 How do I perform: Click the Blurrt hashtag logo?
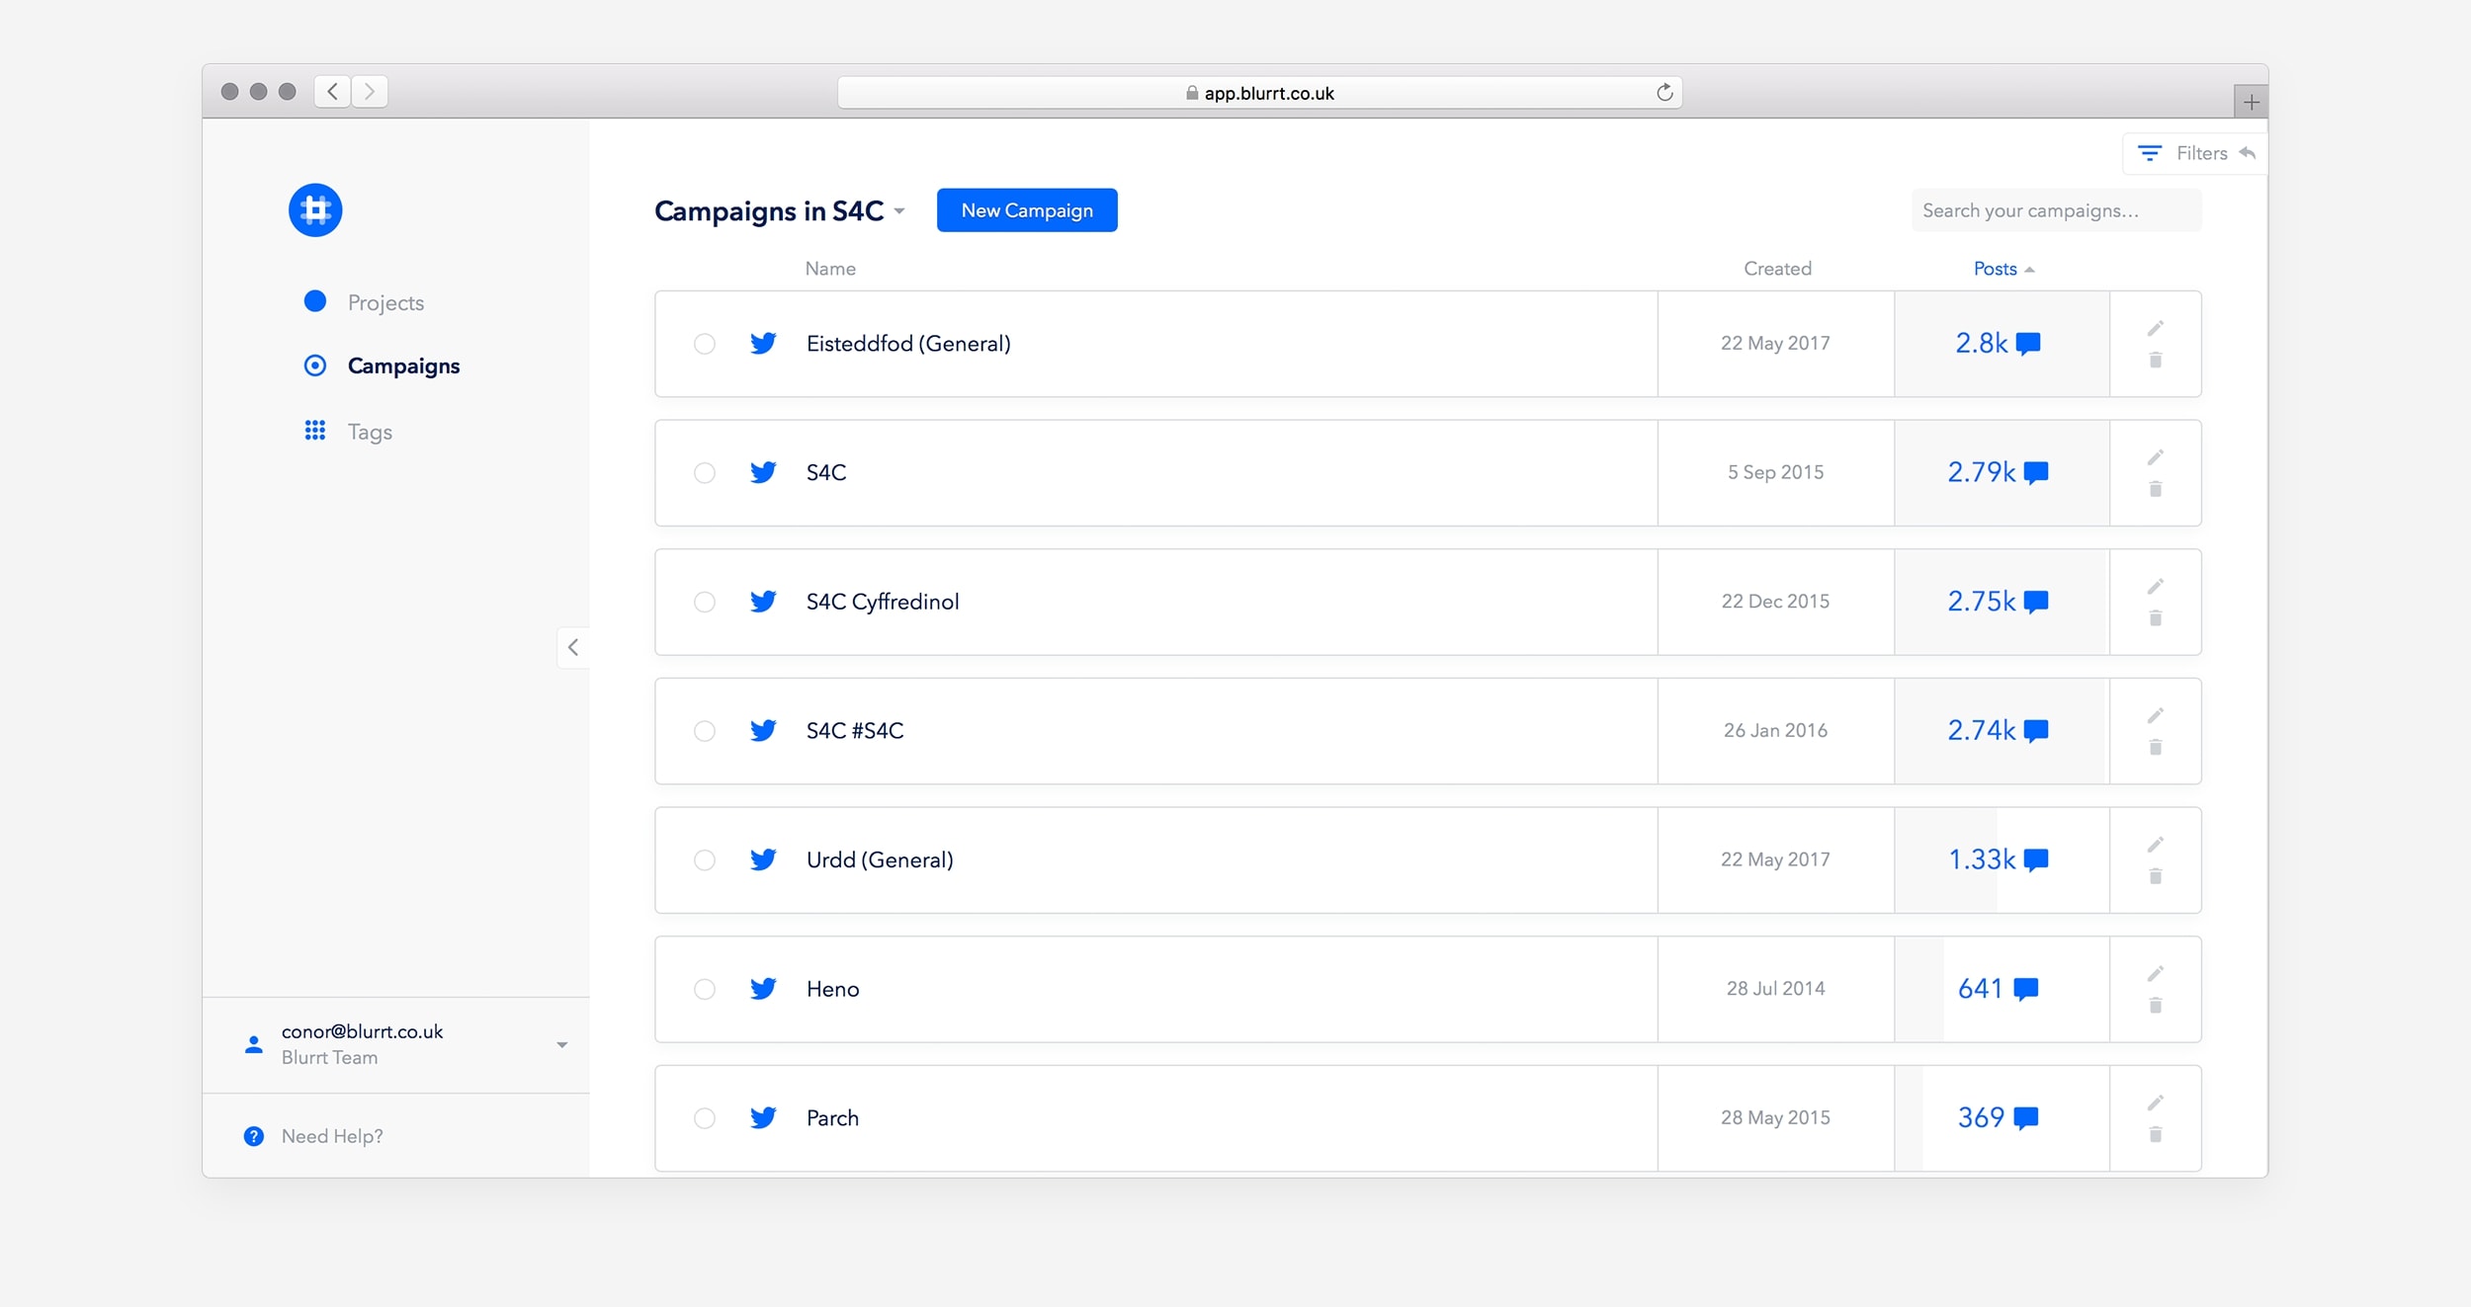(315, 209)
